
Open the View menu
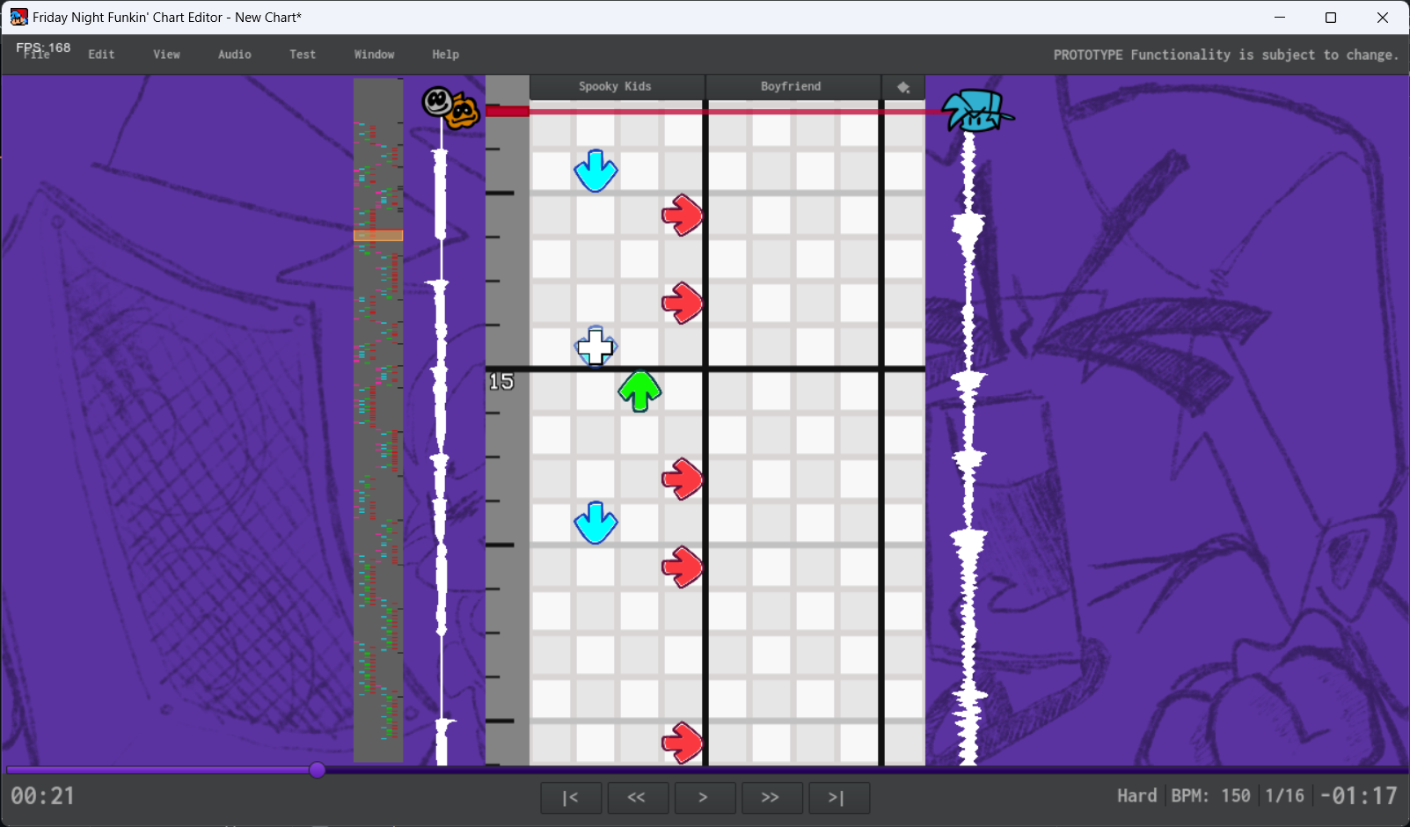(x=166, y=55)
